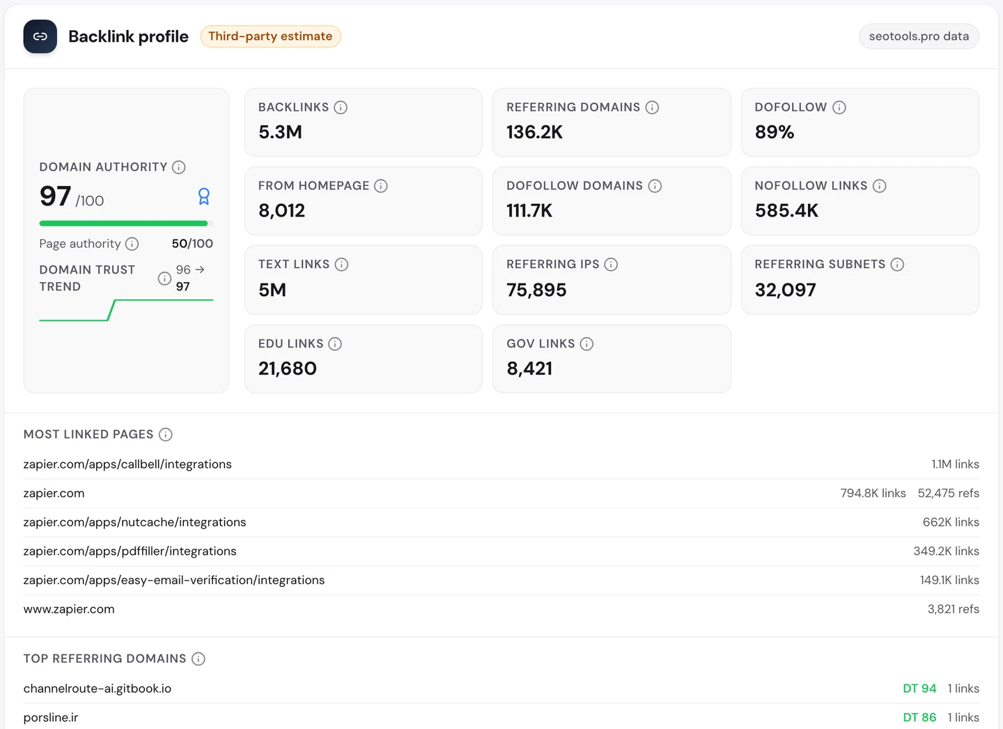1003x729 pixels.
Task: Click the 8,421 gov links value
Action: (x=529, y=369)
